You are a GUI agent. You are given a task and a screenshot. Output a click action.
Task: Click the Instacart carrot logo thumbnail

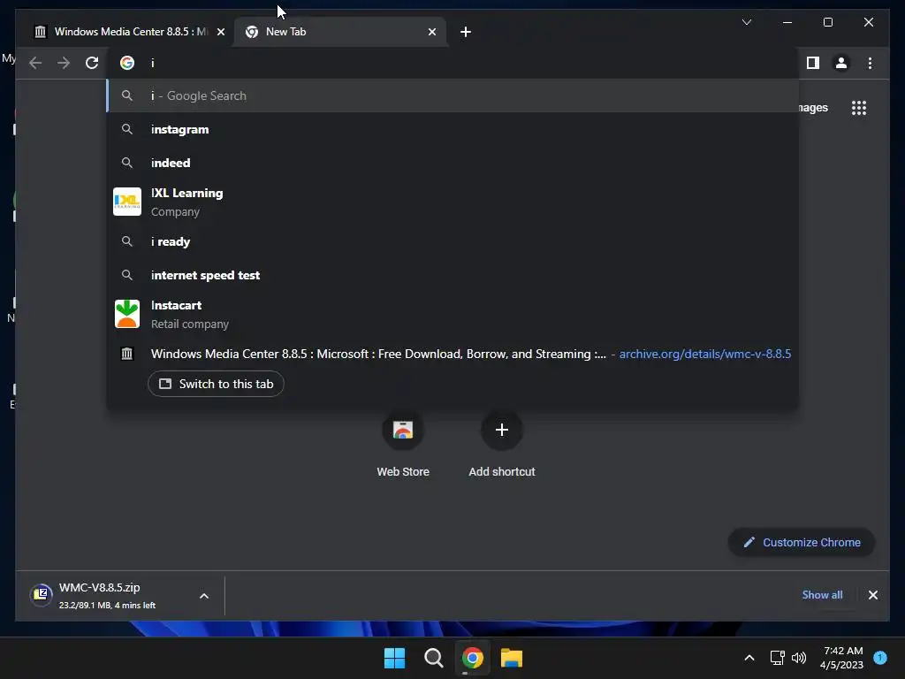127,314
